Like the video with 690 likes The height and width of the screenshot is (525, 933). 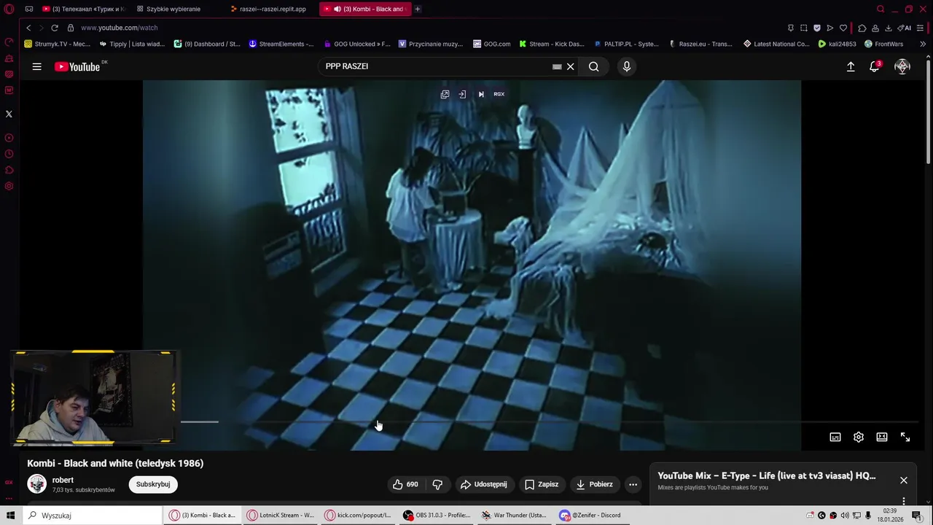pyautogui.click(x=406, y=484)
